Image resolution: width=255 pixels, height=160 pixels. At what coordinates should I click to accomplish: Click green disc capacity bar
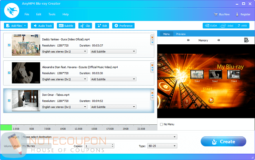tap(6, 127)
